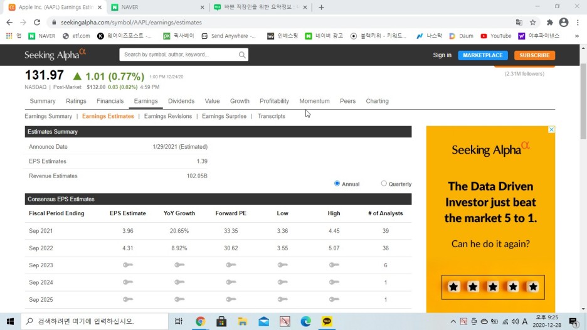Open the Momentum tab
Viewport: 587px width, 330px height.
[x=314, y=101]
